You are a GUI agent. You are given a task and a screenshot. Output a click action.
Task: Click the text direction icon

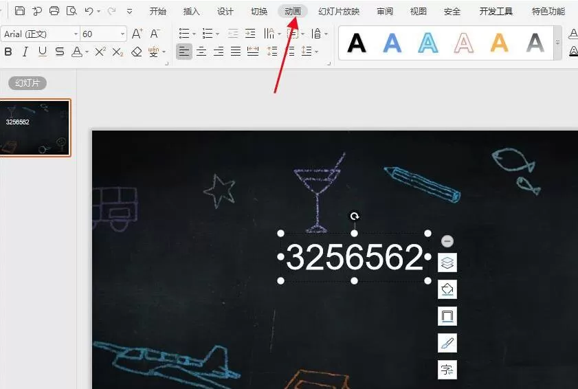click(269, 34)
